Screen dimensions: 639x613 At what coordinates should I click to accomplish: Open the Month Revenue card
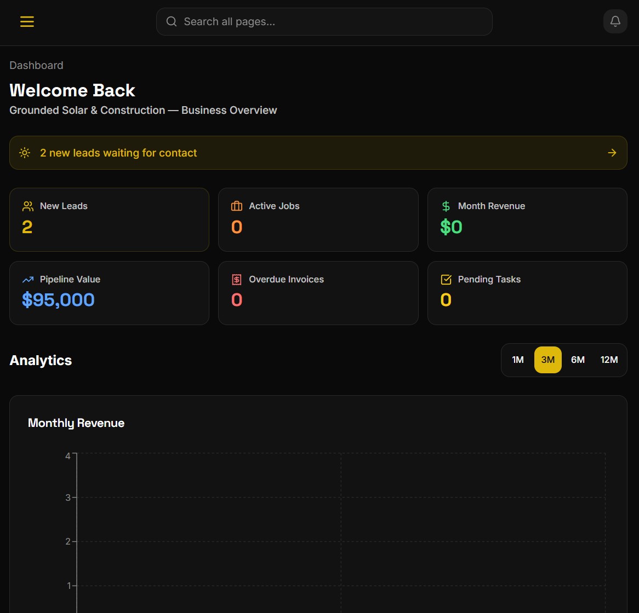pos(527,220)
